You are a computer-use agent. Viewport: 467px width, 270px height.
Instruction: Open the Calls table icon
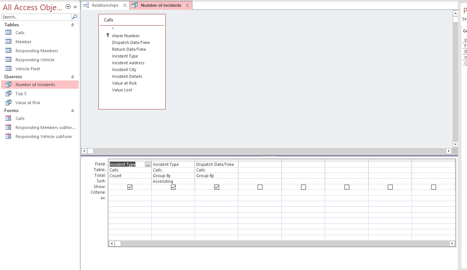(x=13, y=32)
